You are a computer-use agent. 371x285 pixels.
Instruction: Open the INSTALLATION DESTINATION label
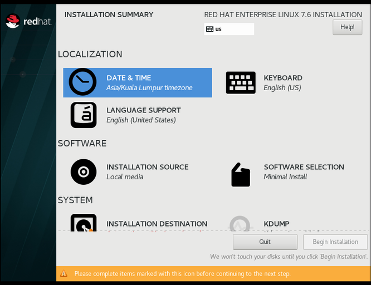(x=157, y=224)
